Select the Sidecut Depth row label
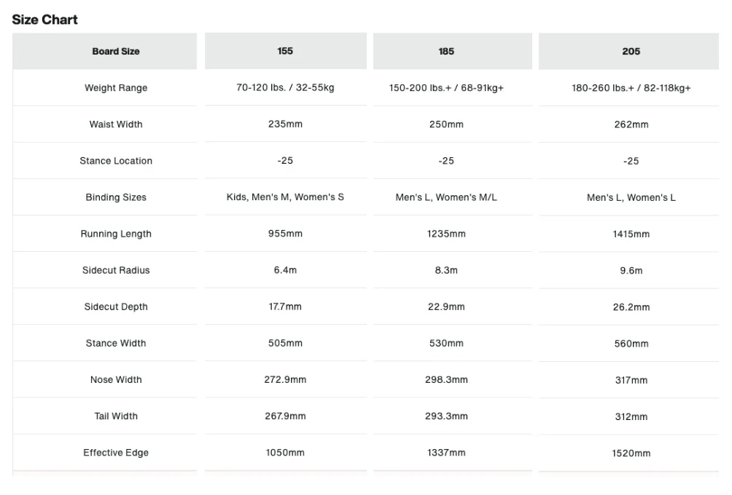 (116, 306)
